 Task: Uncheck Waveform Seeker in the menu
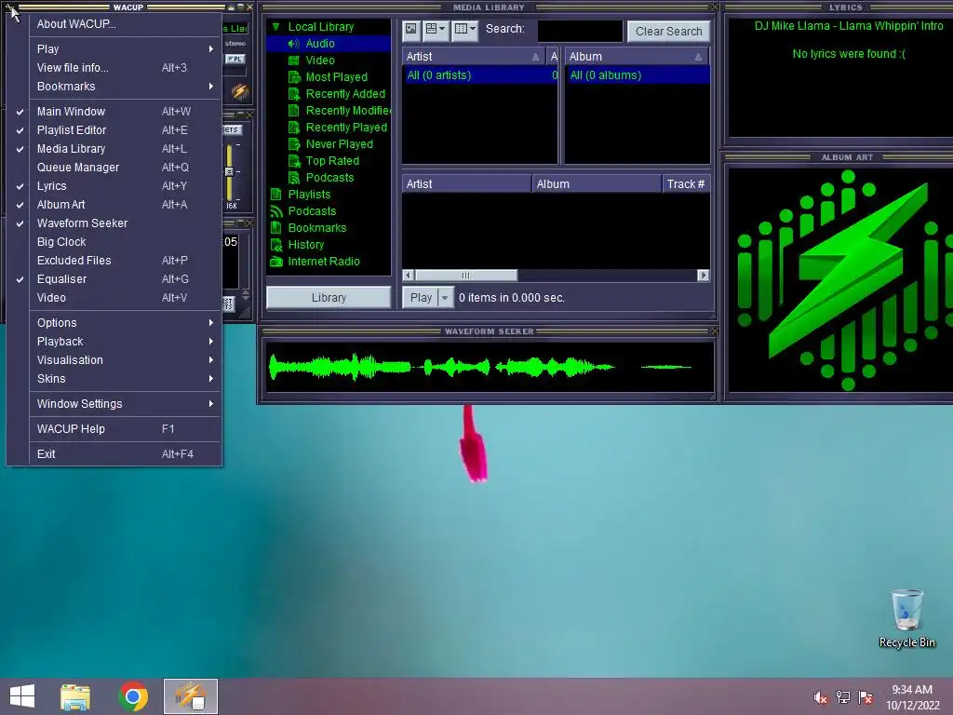pos(114,223)
